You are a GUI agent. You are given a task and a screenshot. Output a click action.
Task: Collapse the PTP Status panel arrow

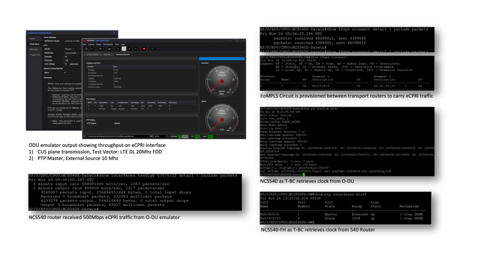tap(197, 116)
